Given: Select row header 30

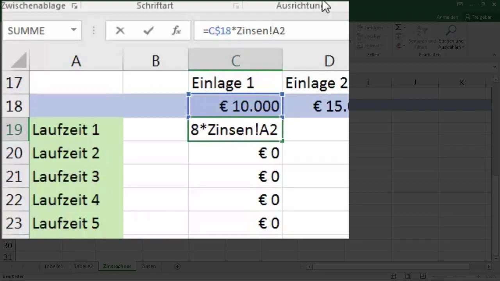Looking at the screenshot, I should pos(8,245).
